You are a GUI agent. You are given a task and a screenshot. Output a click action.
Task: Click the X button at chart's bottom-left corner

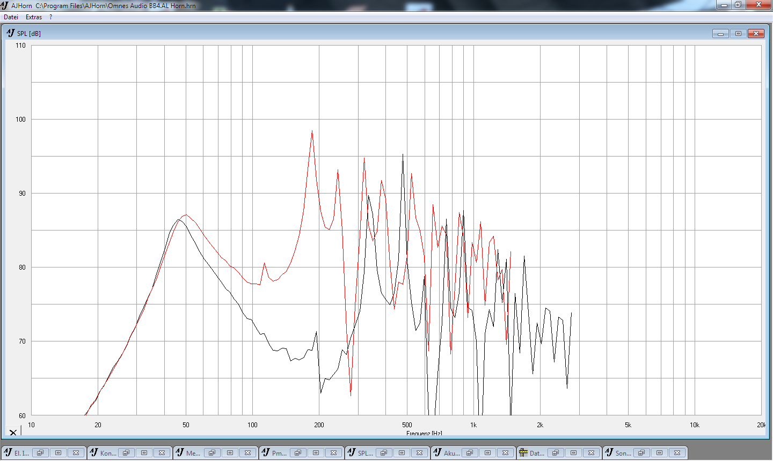tap(13, 432)
